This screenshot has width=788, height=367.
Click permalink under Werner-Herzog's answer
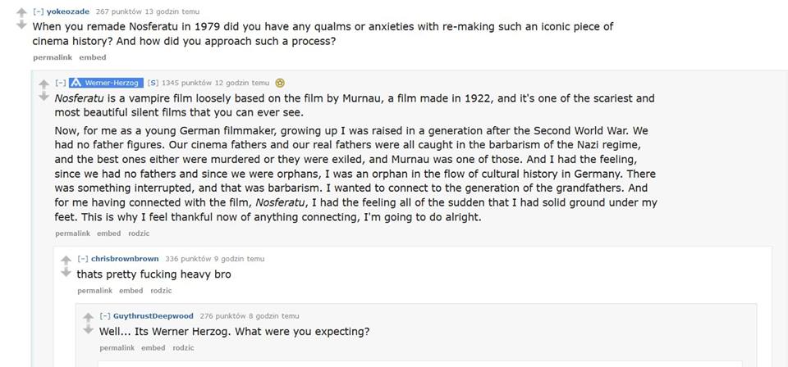[72, 233]
